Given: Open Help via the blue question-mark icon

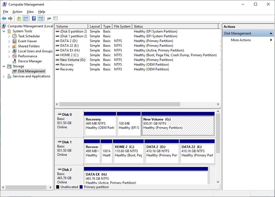Looking at the screenshot, I should (34, 19).
